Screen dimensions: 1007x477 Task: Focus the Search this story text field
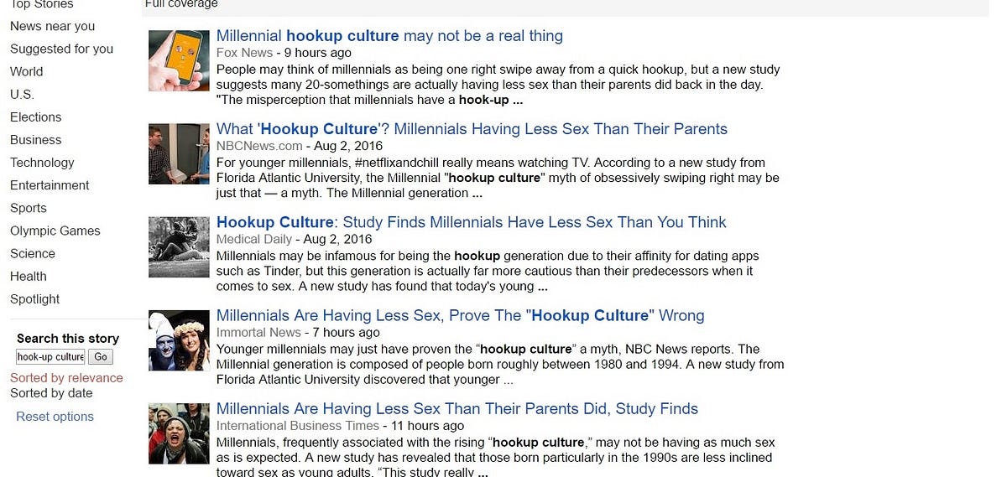[x=50, y=357]
